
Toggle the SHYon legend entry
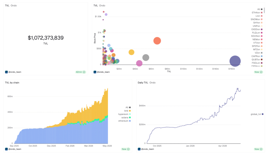[258, 23]
